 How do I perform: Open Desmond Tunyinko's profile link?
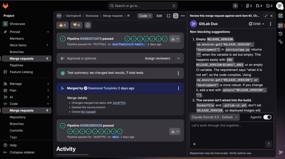(103, 88)
